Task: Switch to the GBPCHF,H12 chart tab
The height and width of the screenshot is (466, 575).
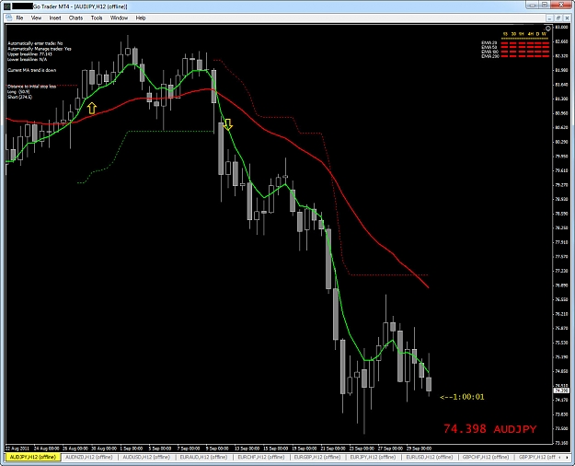Action: point(485,457)
